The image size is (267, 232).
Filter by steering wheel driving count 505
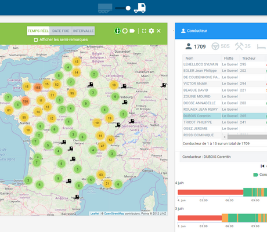tap(221, 46)
